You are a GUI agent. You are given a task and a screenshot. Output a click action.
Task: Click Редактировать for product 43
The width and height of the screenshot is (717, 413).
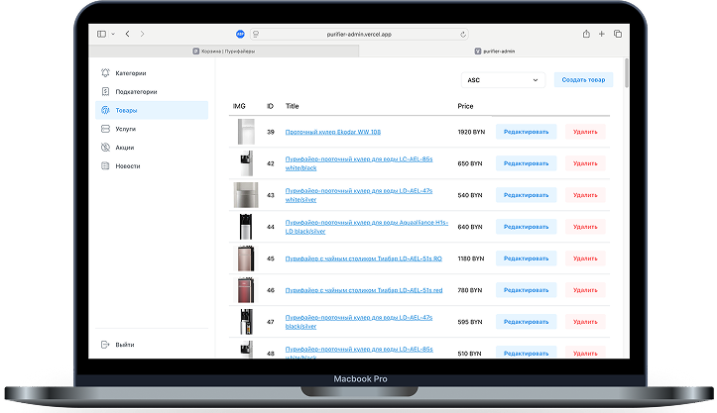tap(526, 195)
